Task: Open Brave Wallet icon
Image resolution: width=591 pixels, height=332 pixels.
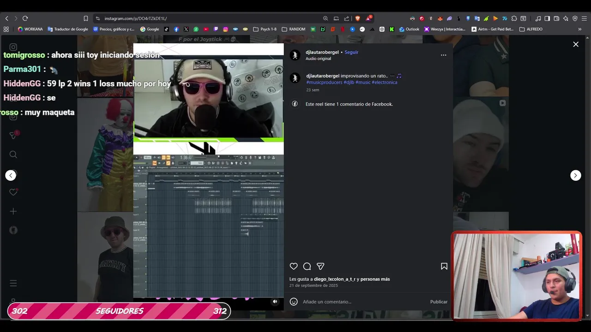Action: point(556,18)
